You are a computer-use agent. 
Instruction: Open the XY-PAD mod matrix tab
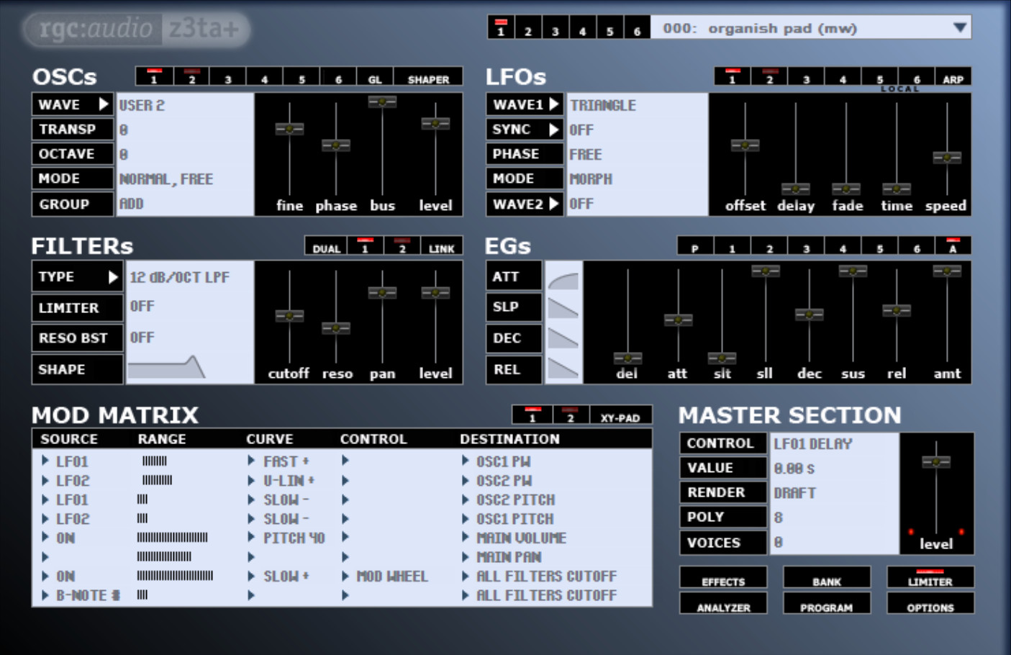(x=620, y=415)
